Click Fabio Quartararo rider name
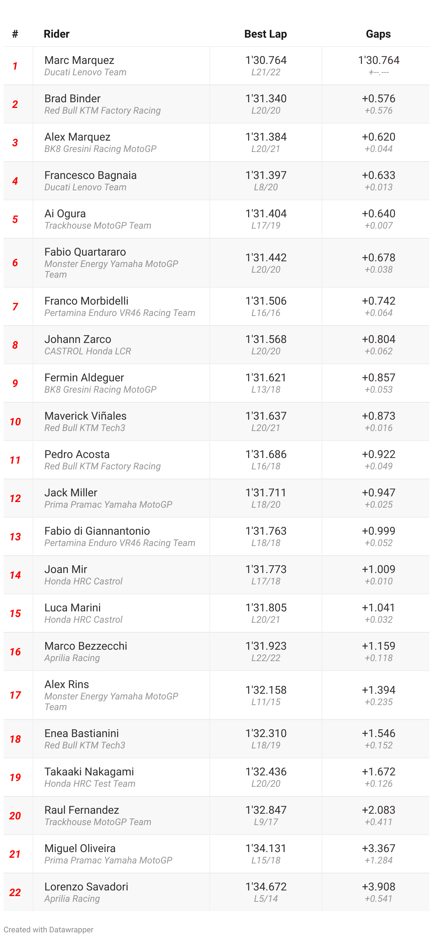 click(x=85, y=252)
